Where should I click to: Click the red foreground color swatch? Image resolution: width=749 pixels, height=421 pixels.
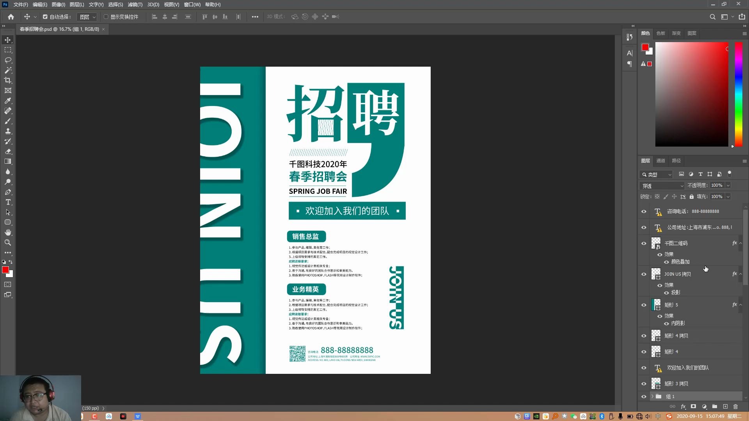6,270
